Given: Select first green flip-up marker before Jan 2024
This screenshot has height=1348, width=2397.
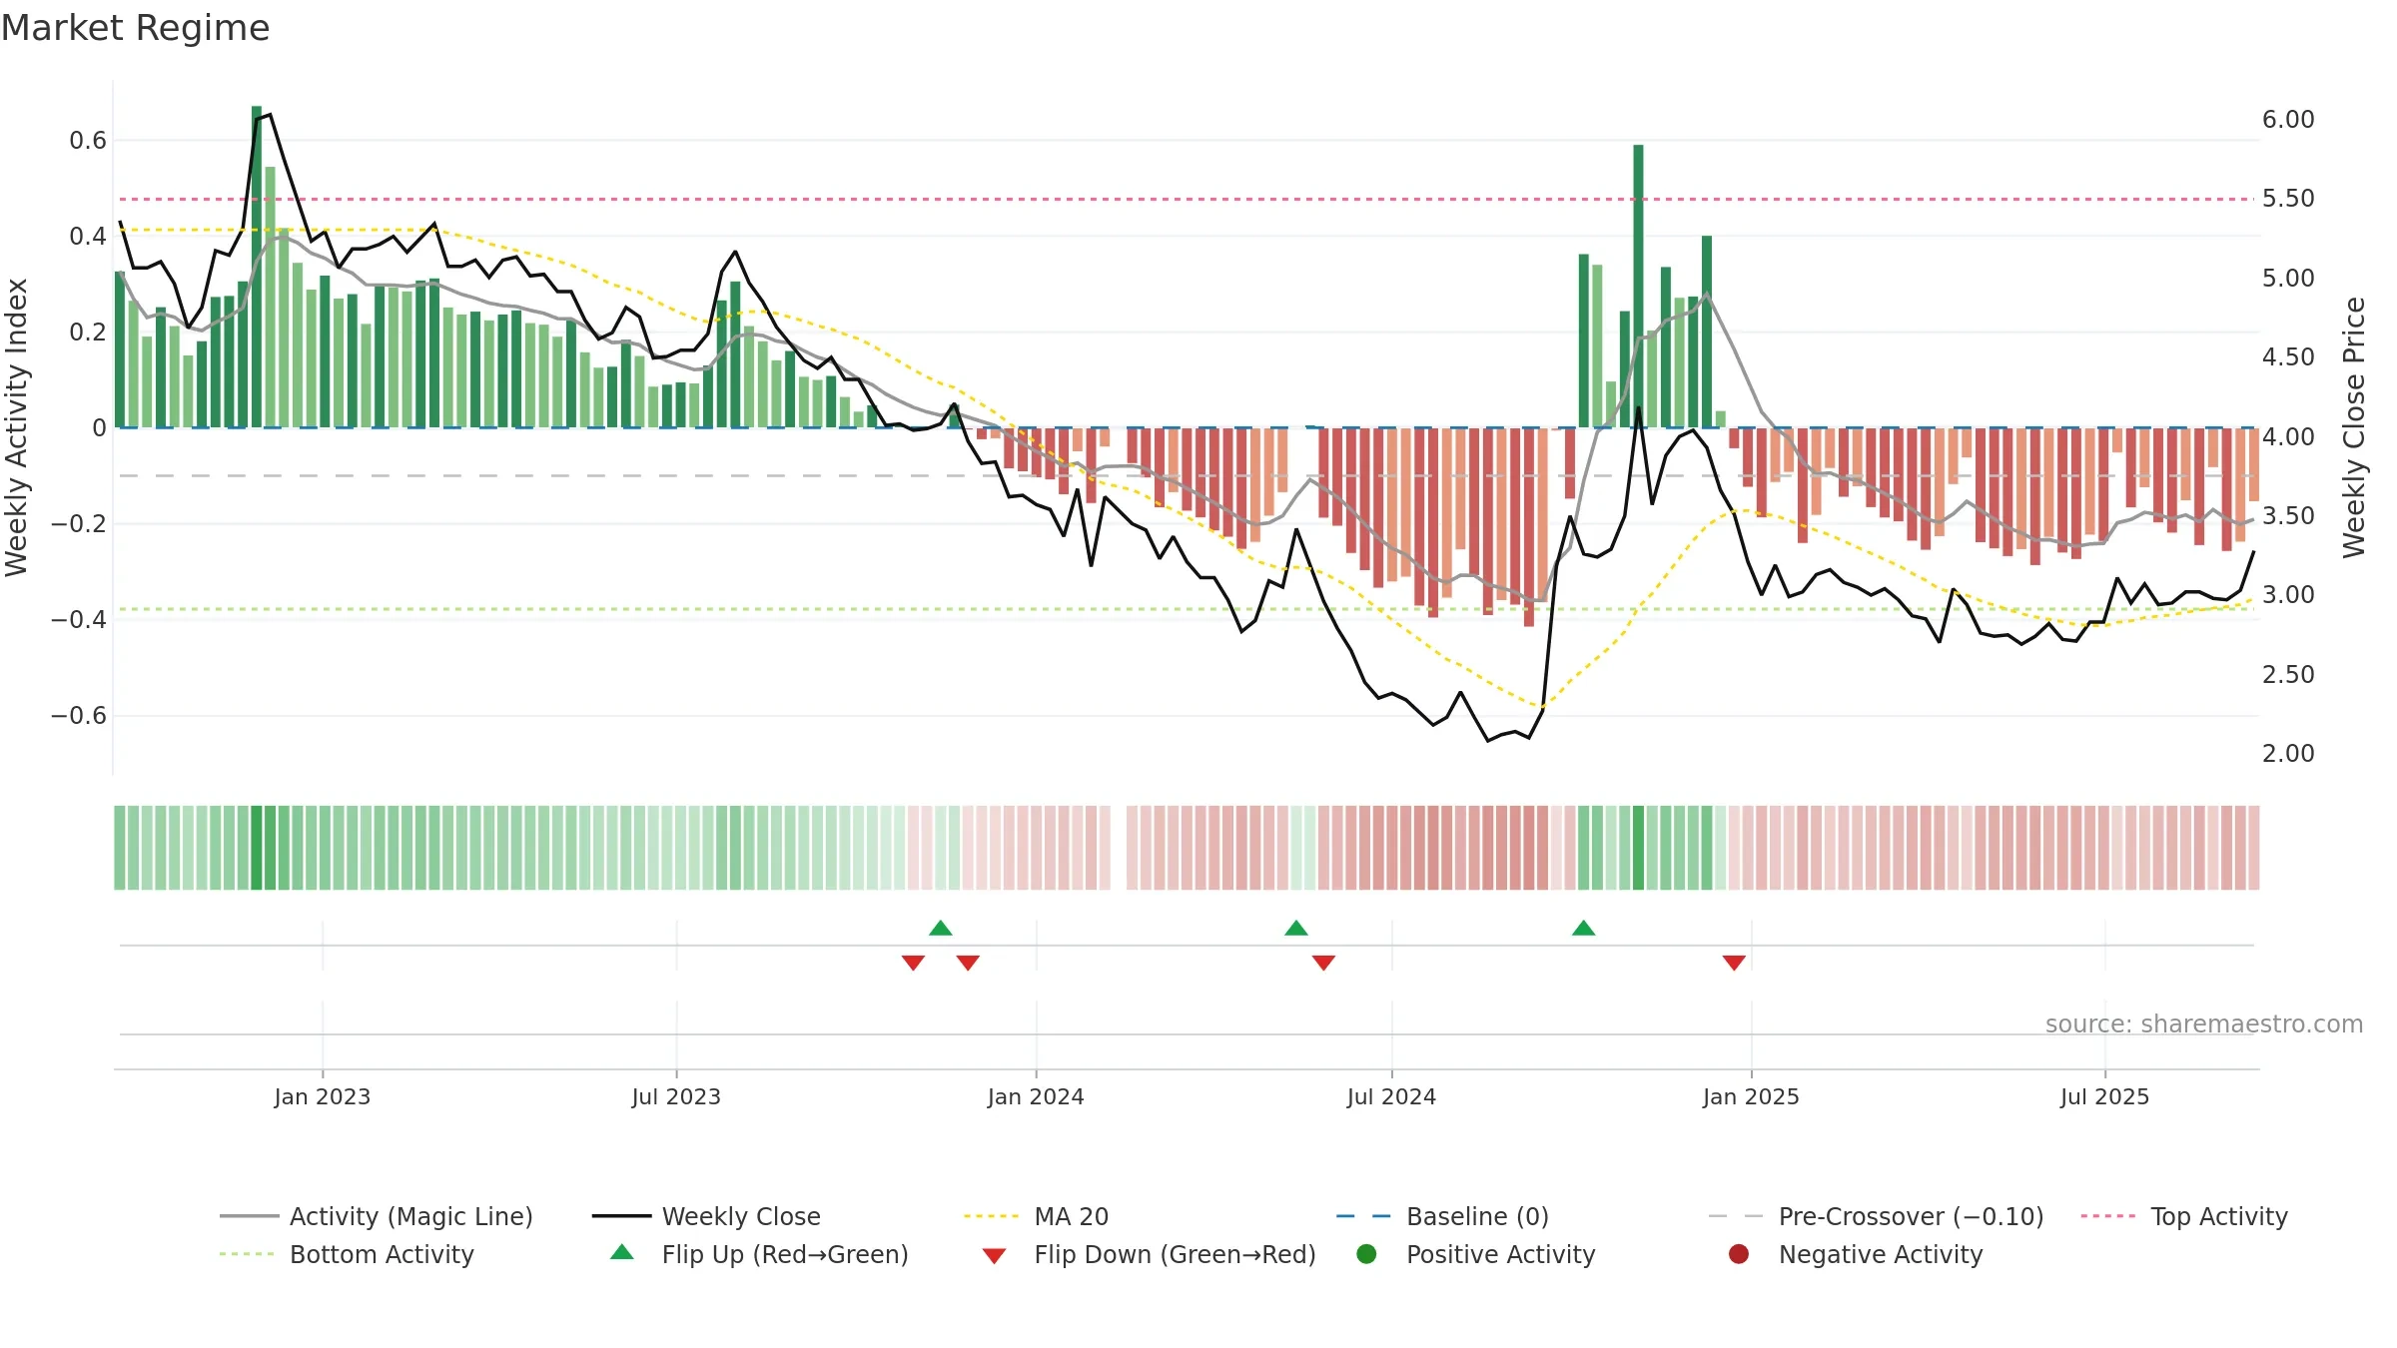Looking at the screenshot, I should click(x=941, y=928).
